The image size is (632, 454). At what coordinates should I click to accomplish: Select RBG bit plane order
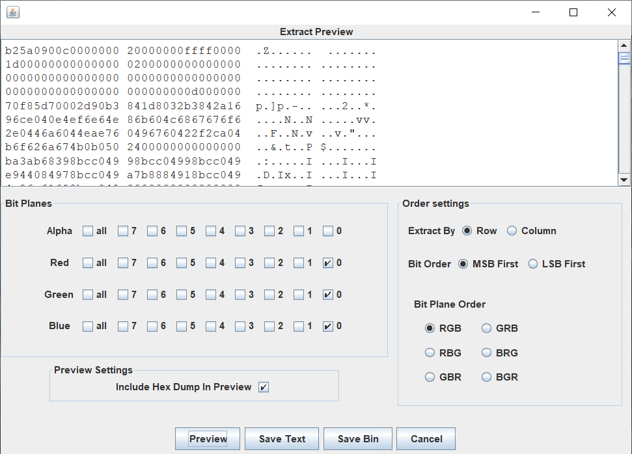[430, 353]
